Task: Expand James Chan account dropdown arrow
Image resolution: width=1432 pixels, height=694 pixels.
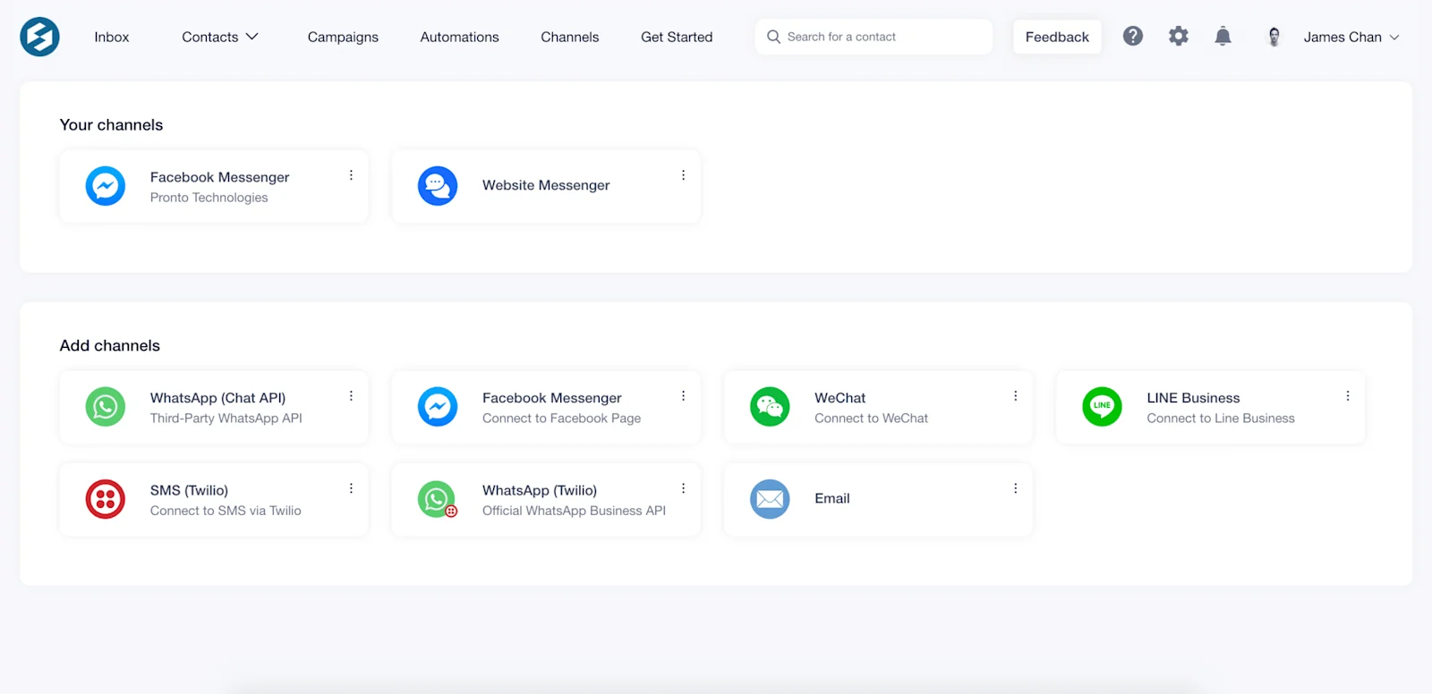Action: (1394, 38)
